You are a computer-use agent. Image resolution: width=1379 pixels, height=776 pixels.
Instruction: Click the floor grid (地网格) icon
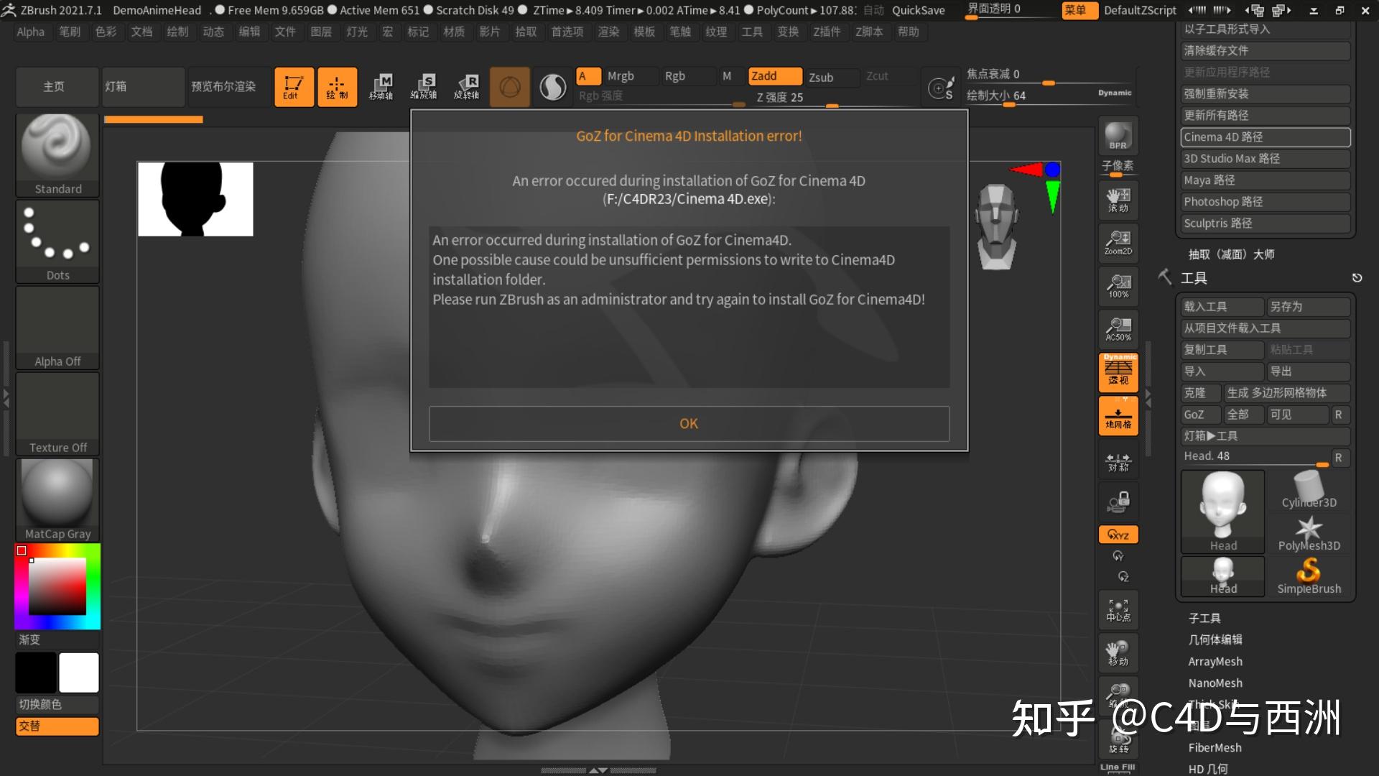[x=1118, y=415]
